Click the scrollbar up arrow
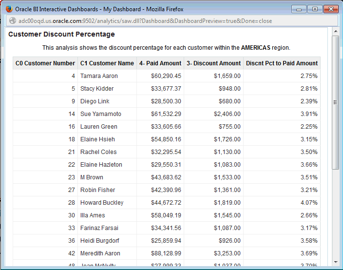 pyautogui.click(x=336, y=32)
